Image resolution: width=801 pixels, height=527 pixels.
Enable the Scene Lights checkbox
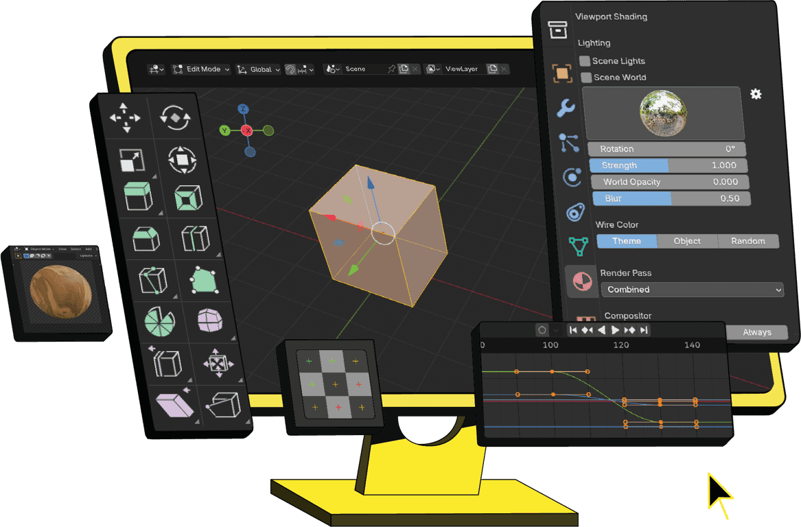pos(585,61)
